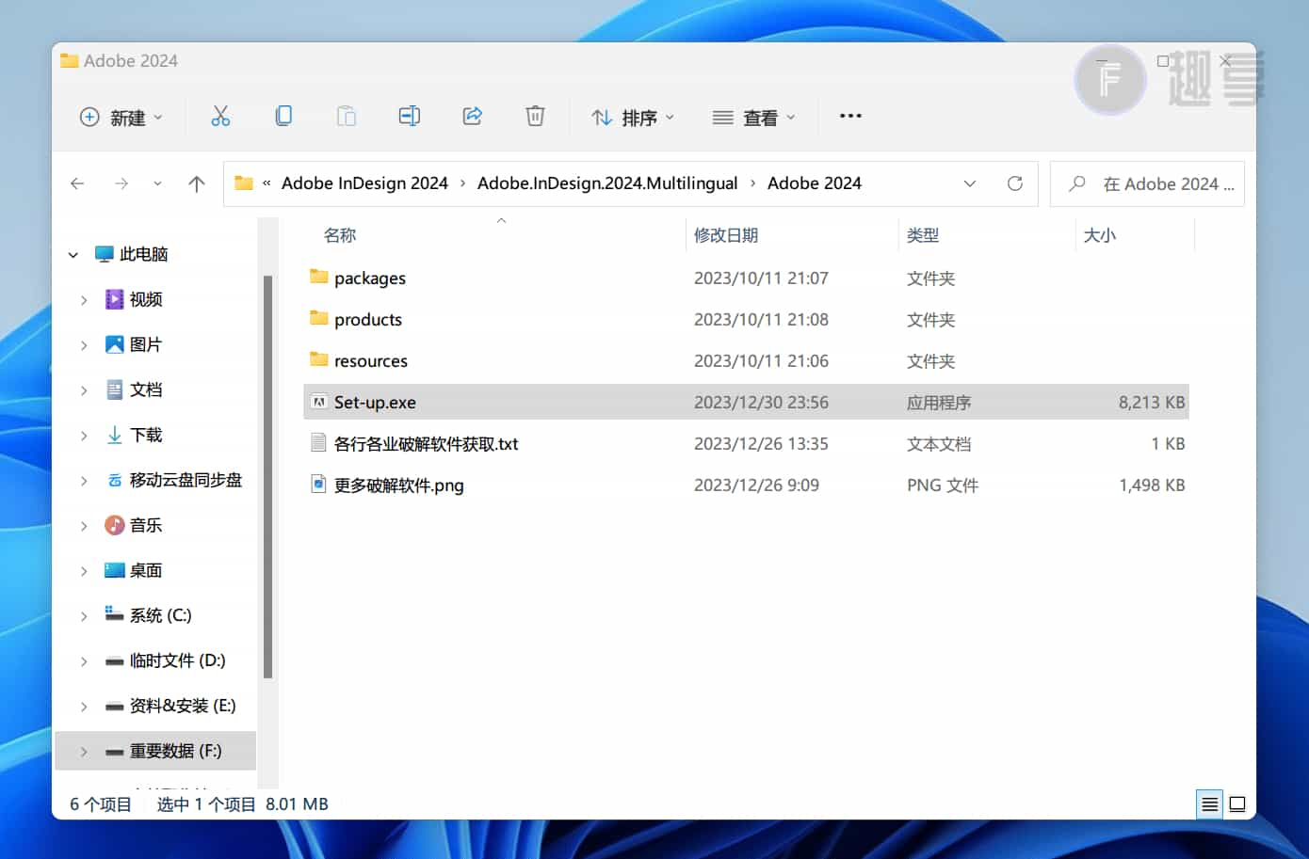Open the 查看 view dropdown
The height and width of the screenshot is (859, 1309).
pyautogui.click(x=754, y=117)
